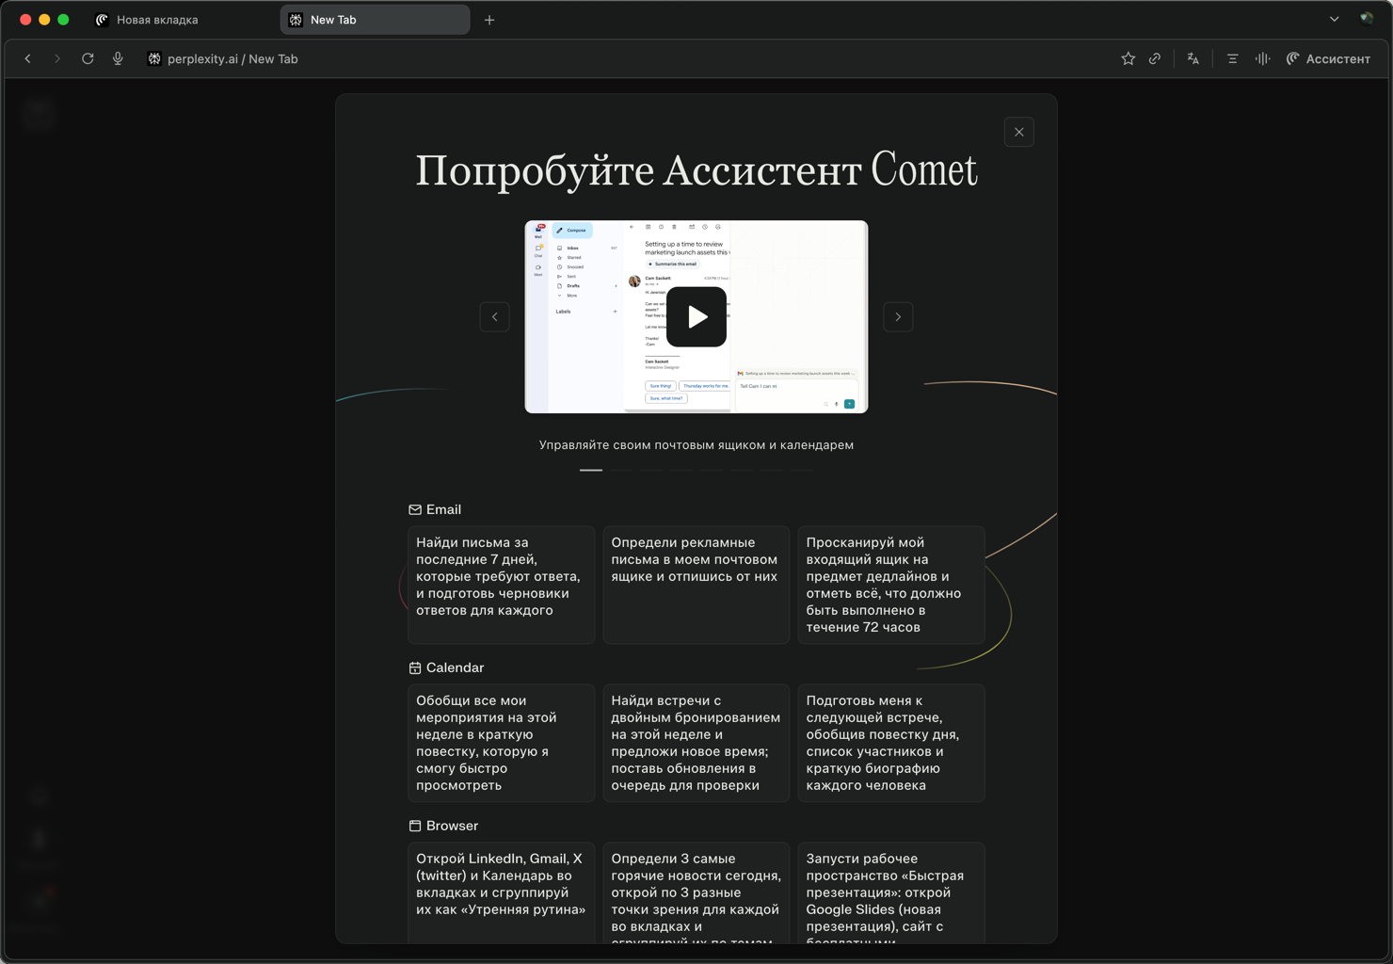This screenshot has width=1393, height=964.
Task: Open the page translation icon
Action: pyautogui.click(x=1193, y=58)
